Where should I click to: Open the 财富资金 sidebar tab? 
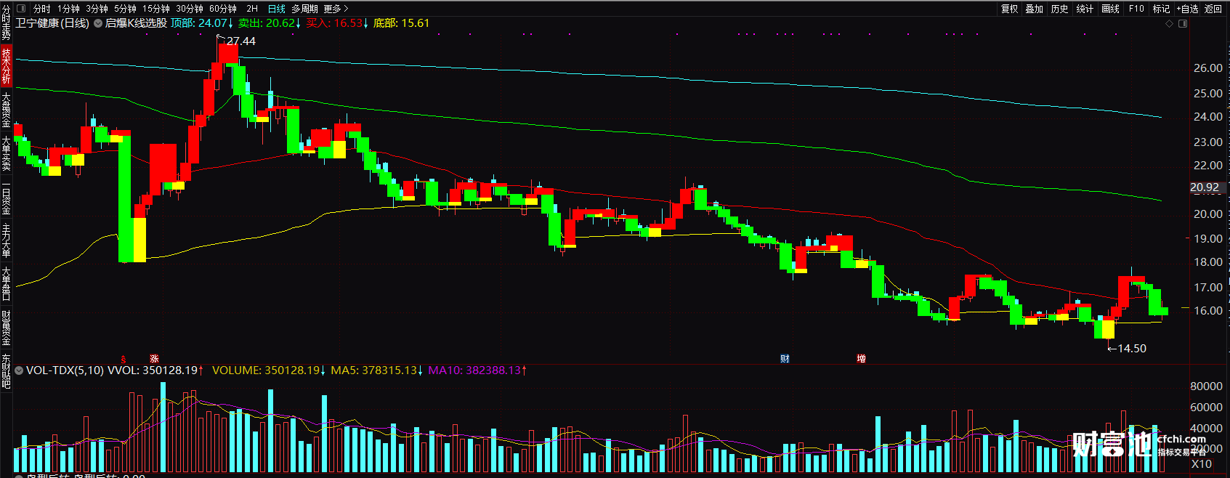[x=6, y=328]
